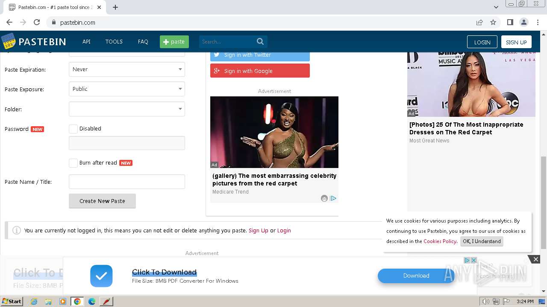547x307 pixels.
Task: Click the taskbar clock 3:24 PM
Action: click(525, 301)
